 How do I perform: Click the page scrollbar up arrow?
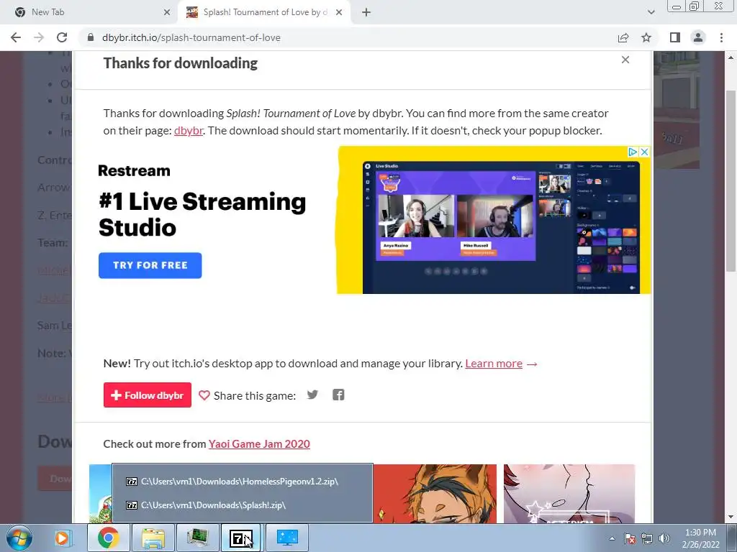(x=731, y=57)
